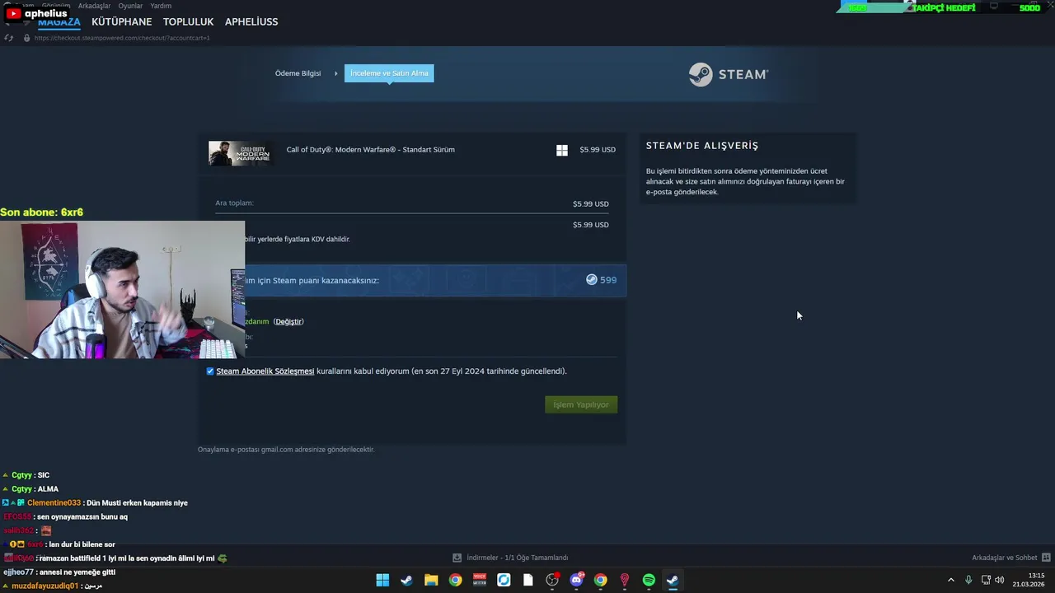This screenshot has height=593, width=1055.
Task: Click the Steam points coin icon
Action: 591,280
